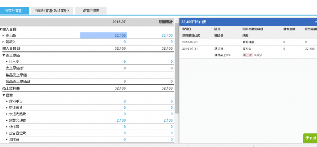
Task: Switch to the 損益計算書 tab
Action: (x=15, y=11)
